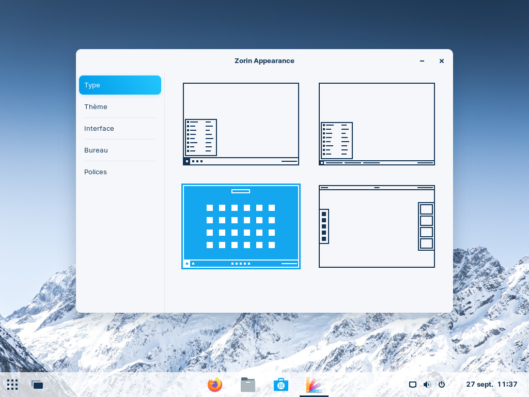Close the Zorin Appearance window
Viewport: 529px width, 397px height.
[442, 61]
